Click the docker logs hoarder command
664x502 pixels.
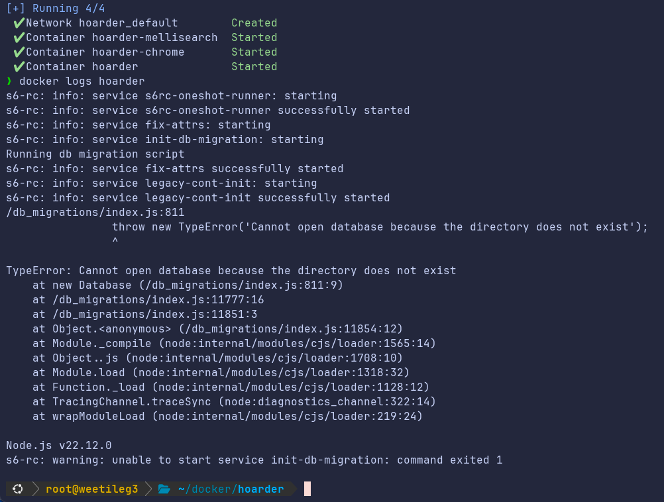(82, 81)
